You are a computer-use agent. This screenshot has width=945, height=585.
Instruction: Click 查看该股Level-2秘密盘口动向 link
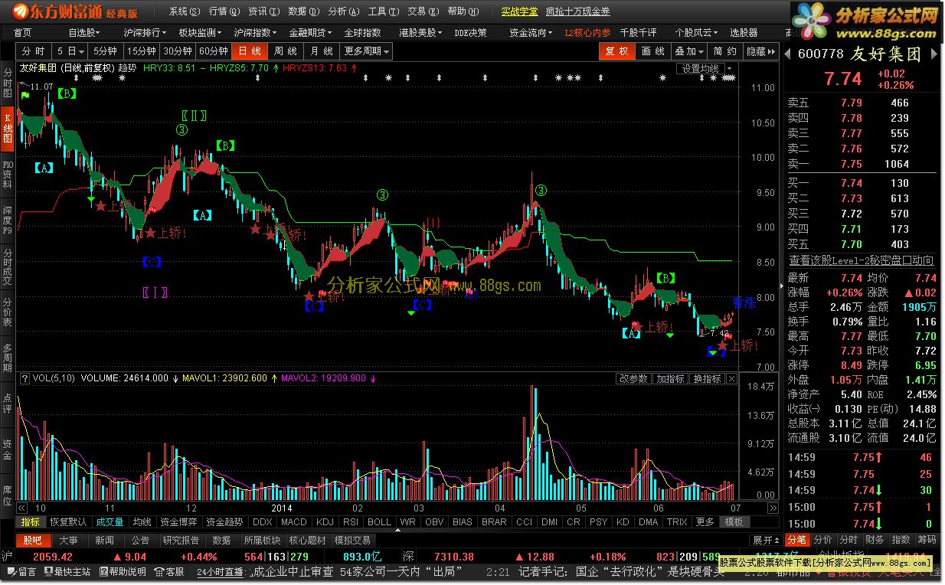[x=862, y=261]
